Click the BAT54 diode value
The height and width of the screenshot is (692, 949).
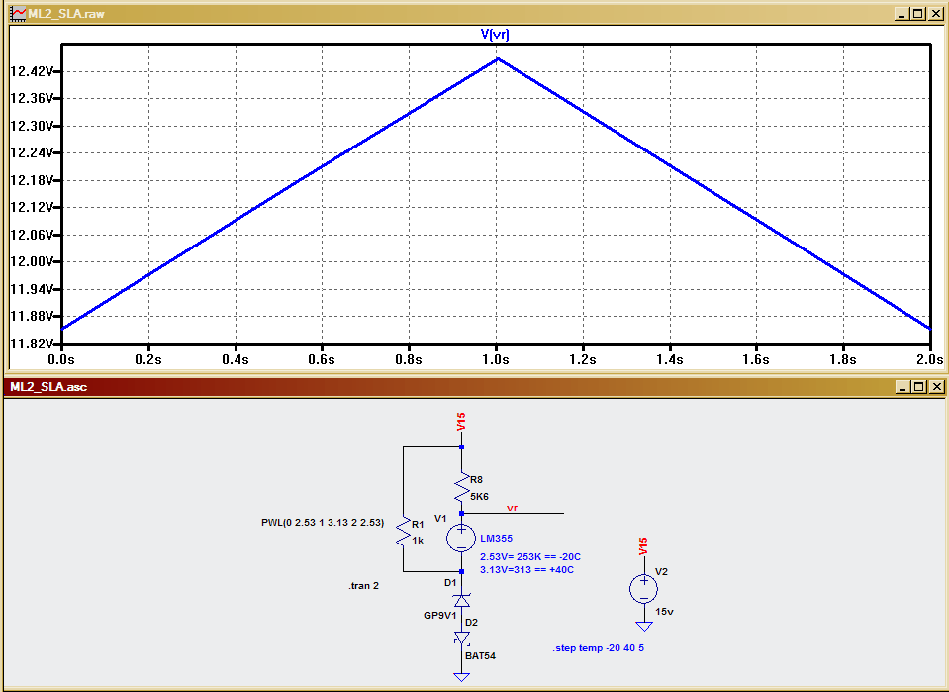pyautogui.click(x=481, y=656)
